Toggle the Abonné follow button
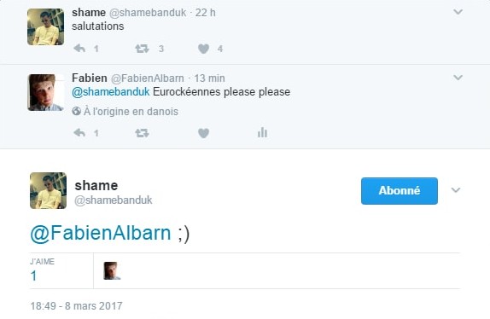 (x=399, y=191)
